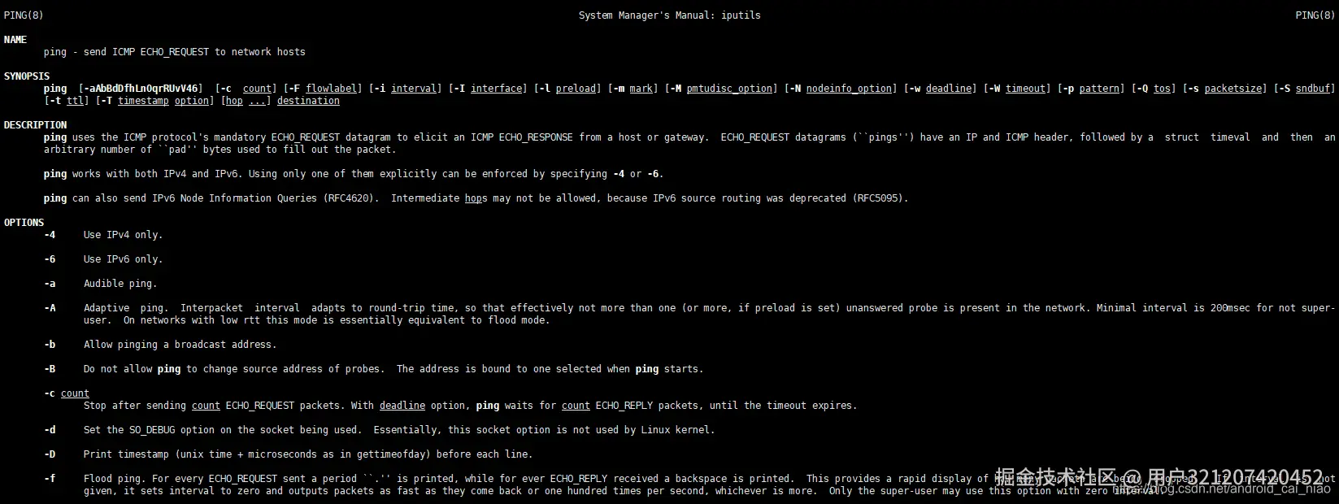1339x504 pixels.
Task: Click the underlined 'preload' argument in synopsis
Action: 576,89
